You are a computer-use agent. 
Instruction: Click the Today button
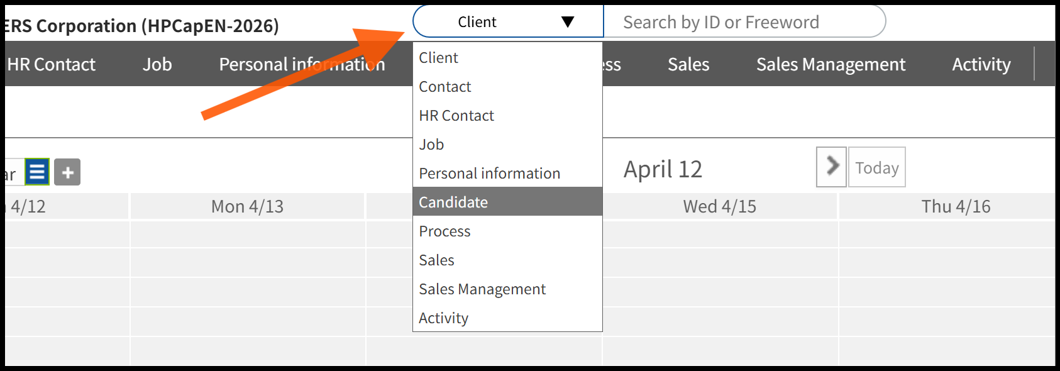[x=876, y=167]
